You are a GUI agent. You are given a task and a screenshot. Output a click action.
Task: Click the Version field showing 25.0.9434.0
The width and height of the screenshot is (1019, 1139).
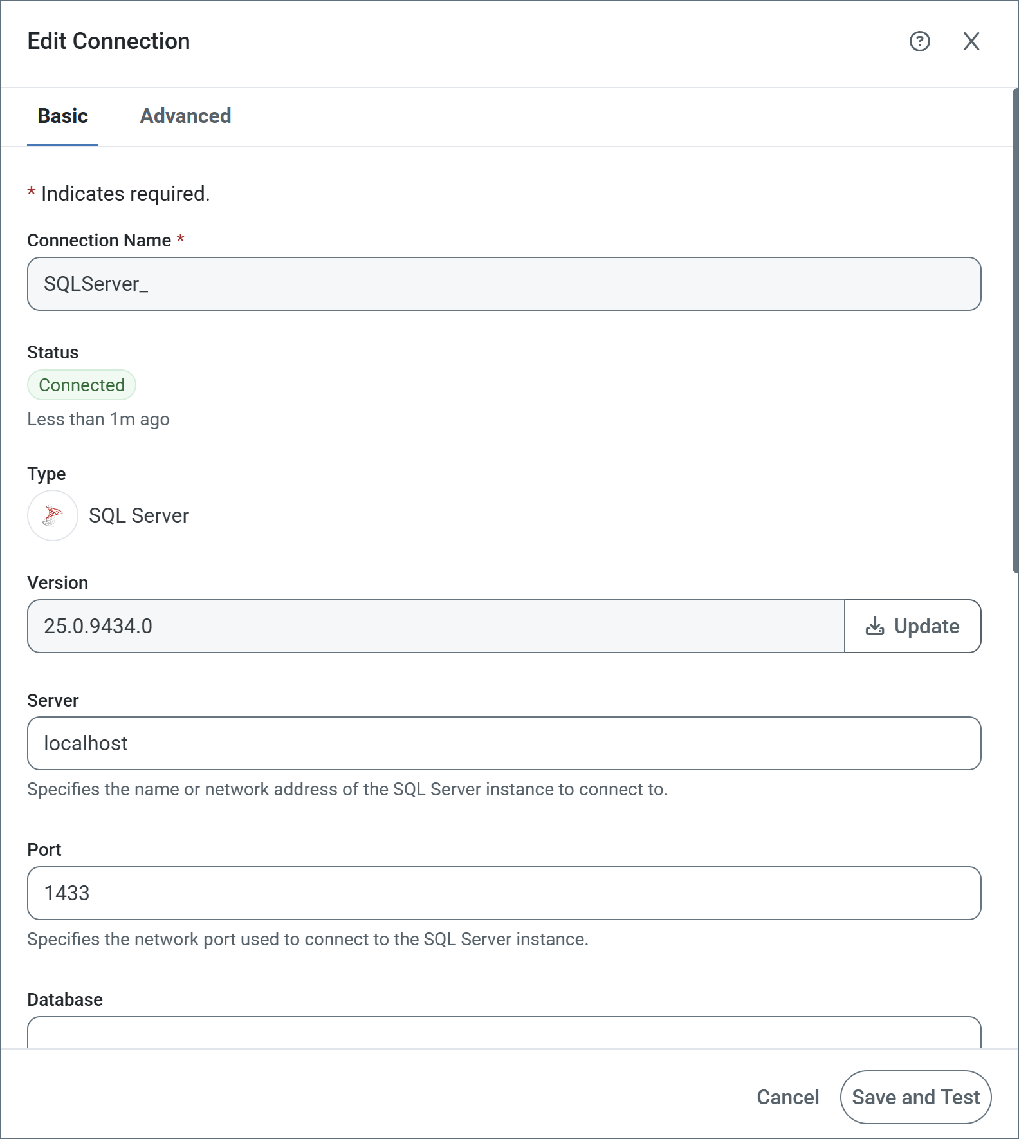coord(436,626)
